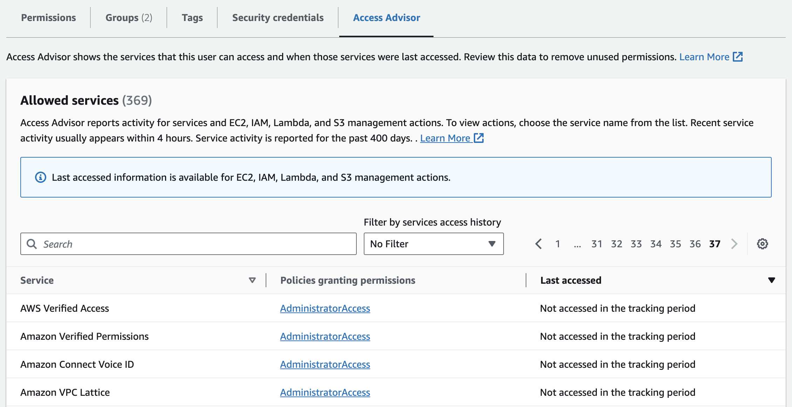Click the next page right chevron
Viewport: 792px width, 407px height.
pos(735,244)
